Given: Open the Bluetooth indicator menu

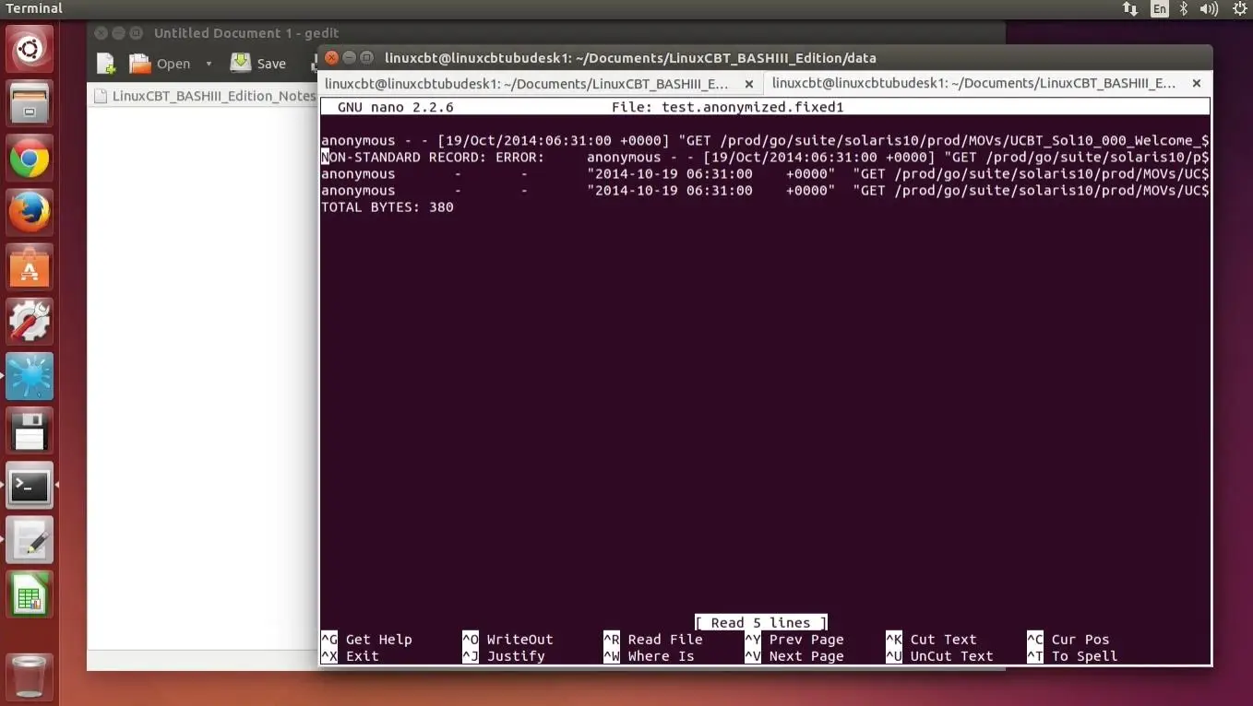Looking at the screenshot, I should 1184,9.
